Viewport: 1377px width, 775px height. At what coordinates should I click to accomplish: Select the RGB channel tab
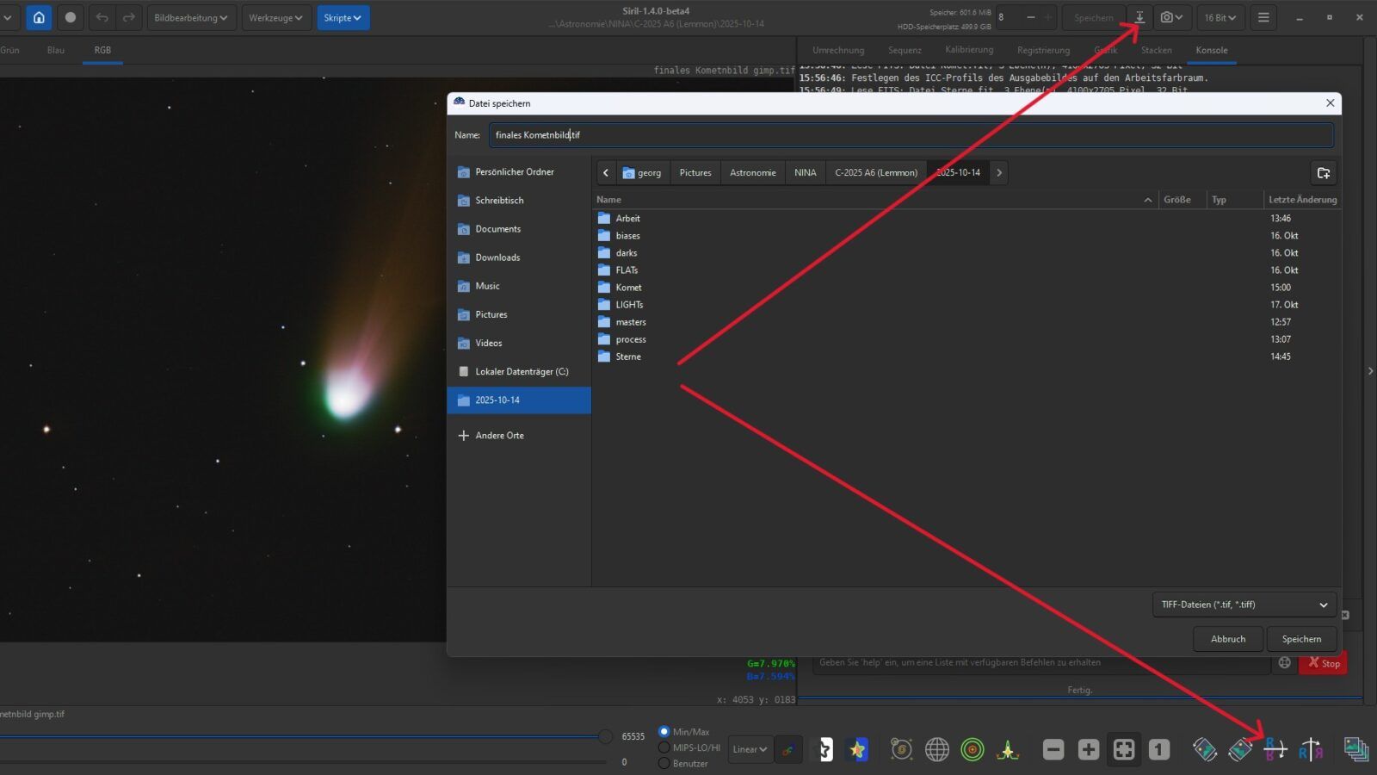tap(102, 50)
